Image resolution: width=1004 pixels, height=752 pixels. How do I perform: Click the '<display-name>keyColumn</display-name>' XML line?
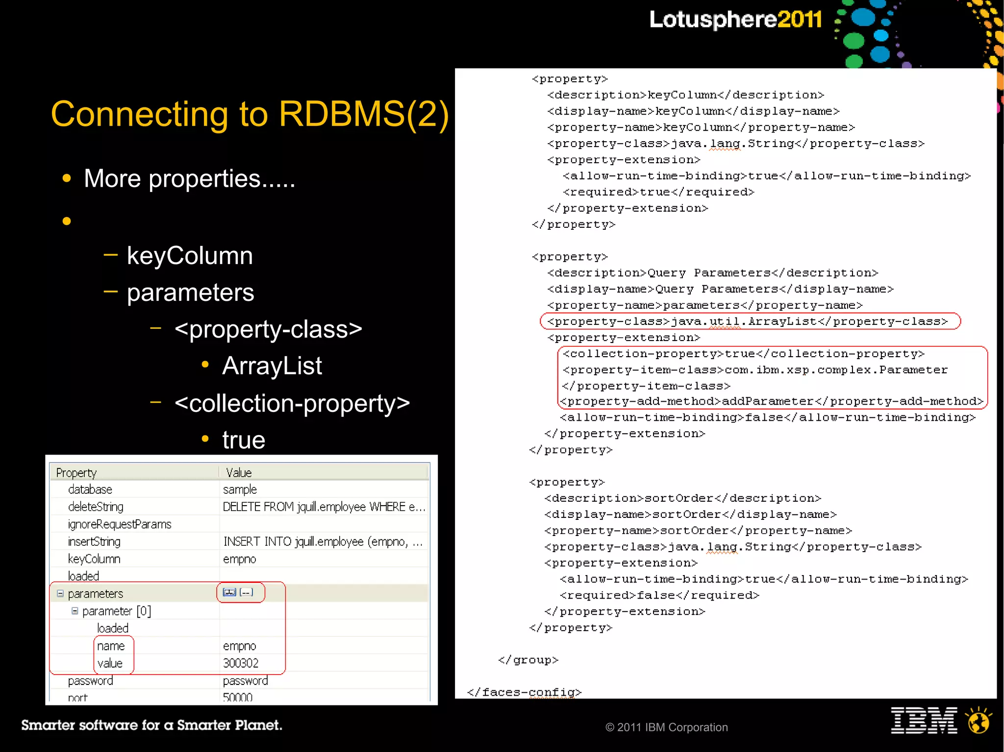pos(693,111)
